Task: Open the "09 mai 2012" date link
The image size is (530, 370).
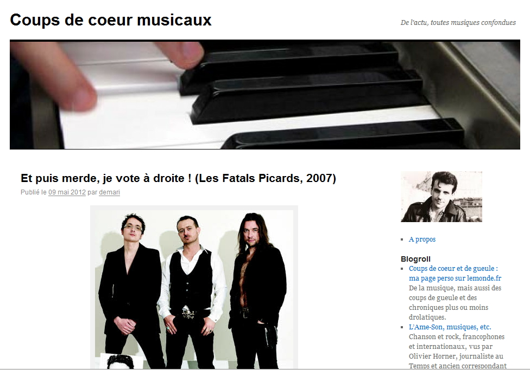Action: (x=67, y=192)
